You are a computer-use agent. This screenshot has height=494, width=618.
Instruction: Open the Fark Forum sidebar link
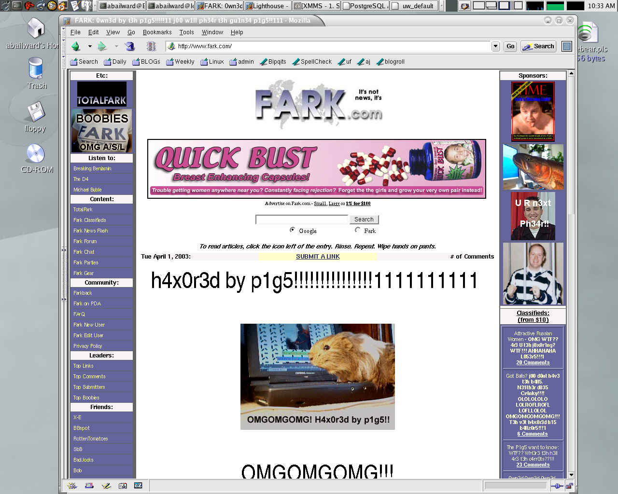85,241
